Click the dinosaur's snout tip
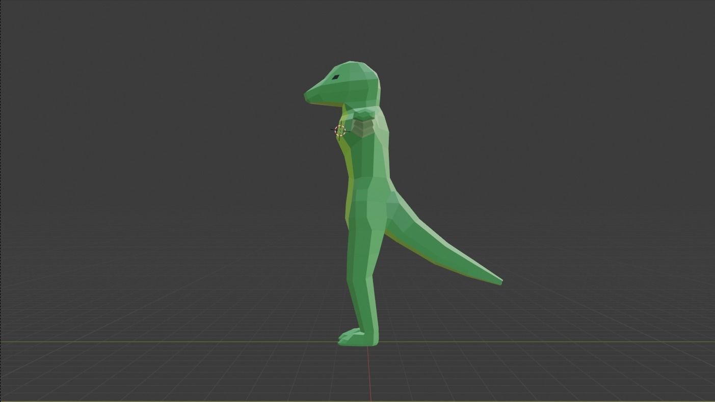 [307, 97]
